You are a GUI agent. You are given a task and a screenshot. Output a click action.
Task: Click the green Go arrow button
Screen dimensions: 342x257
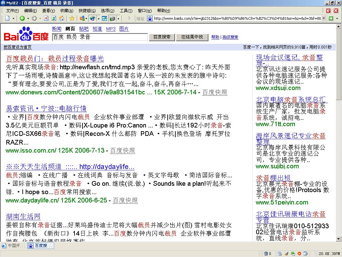coord(331,18)
